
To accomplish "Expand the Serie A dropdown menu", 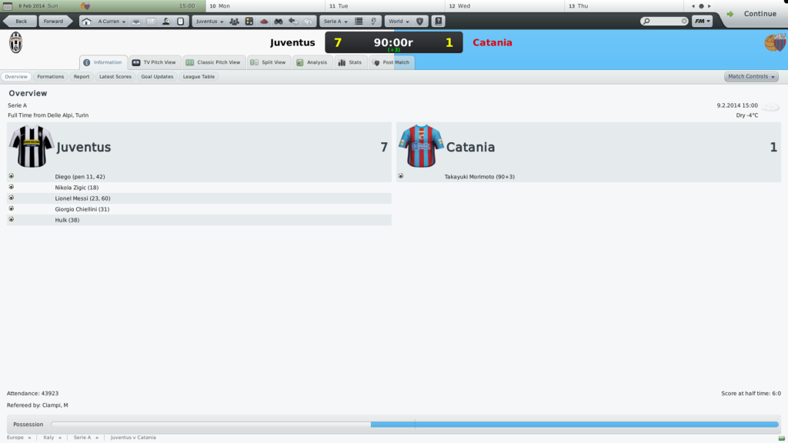I will pos(336,22).
